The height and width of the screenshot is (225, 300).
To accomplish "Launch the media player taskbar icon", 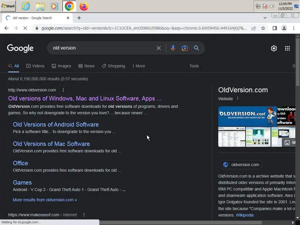I will pos(54,6).
